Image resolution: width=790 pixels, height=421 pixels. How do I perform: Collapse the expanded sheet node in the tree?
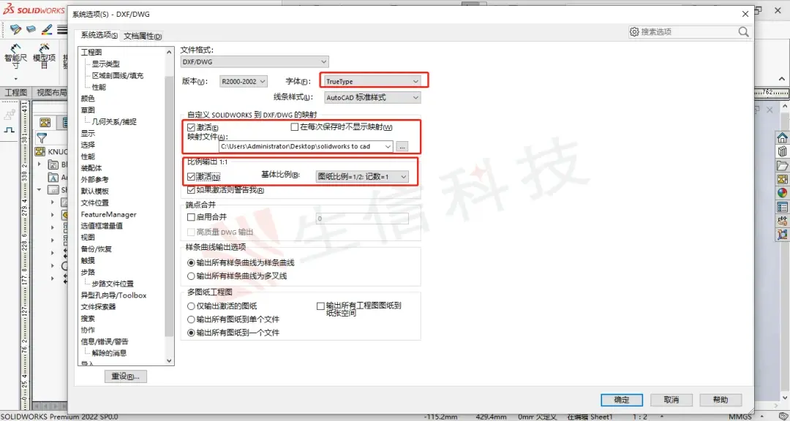39,190
